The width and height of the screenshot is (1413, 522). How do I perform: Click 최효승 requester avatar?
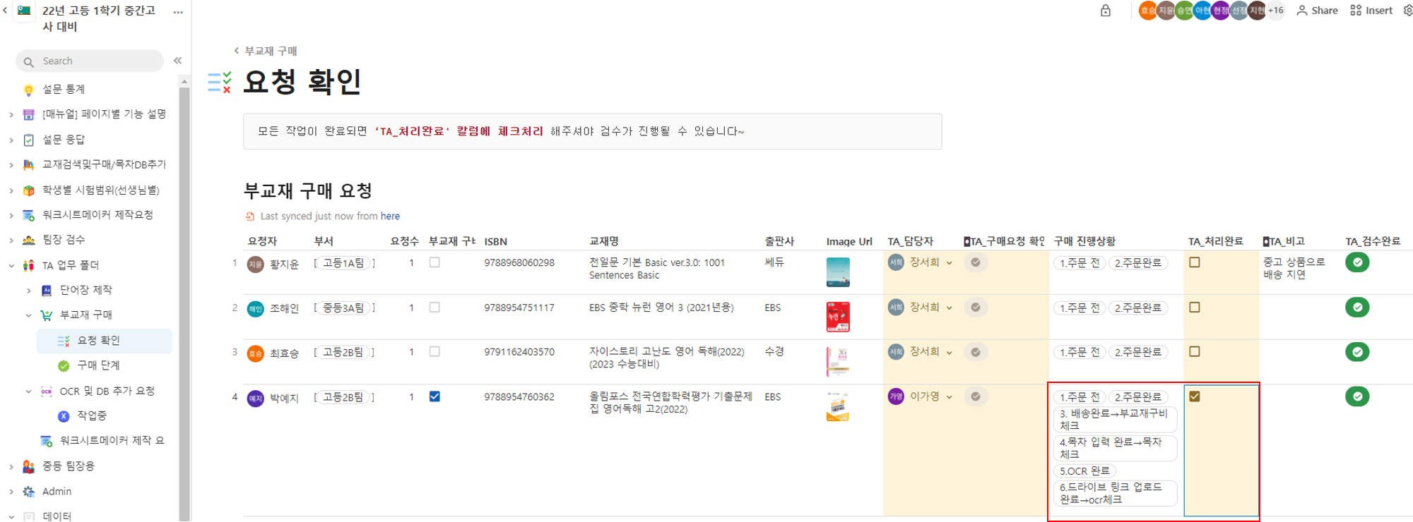coord(255,353)
